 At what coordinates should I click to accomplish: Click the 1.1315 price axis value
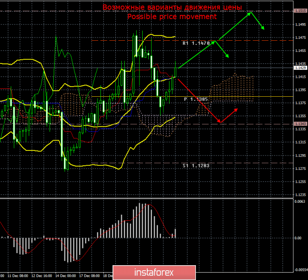(x=301, y=142)
